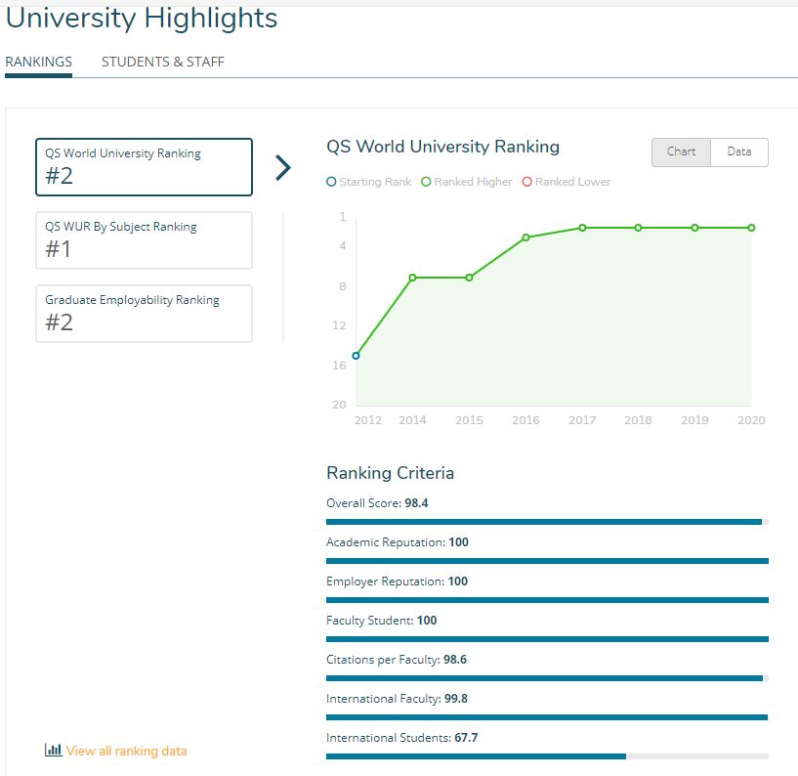Click the 2016 data point on the chart

click(x=525, y=237)
